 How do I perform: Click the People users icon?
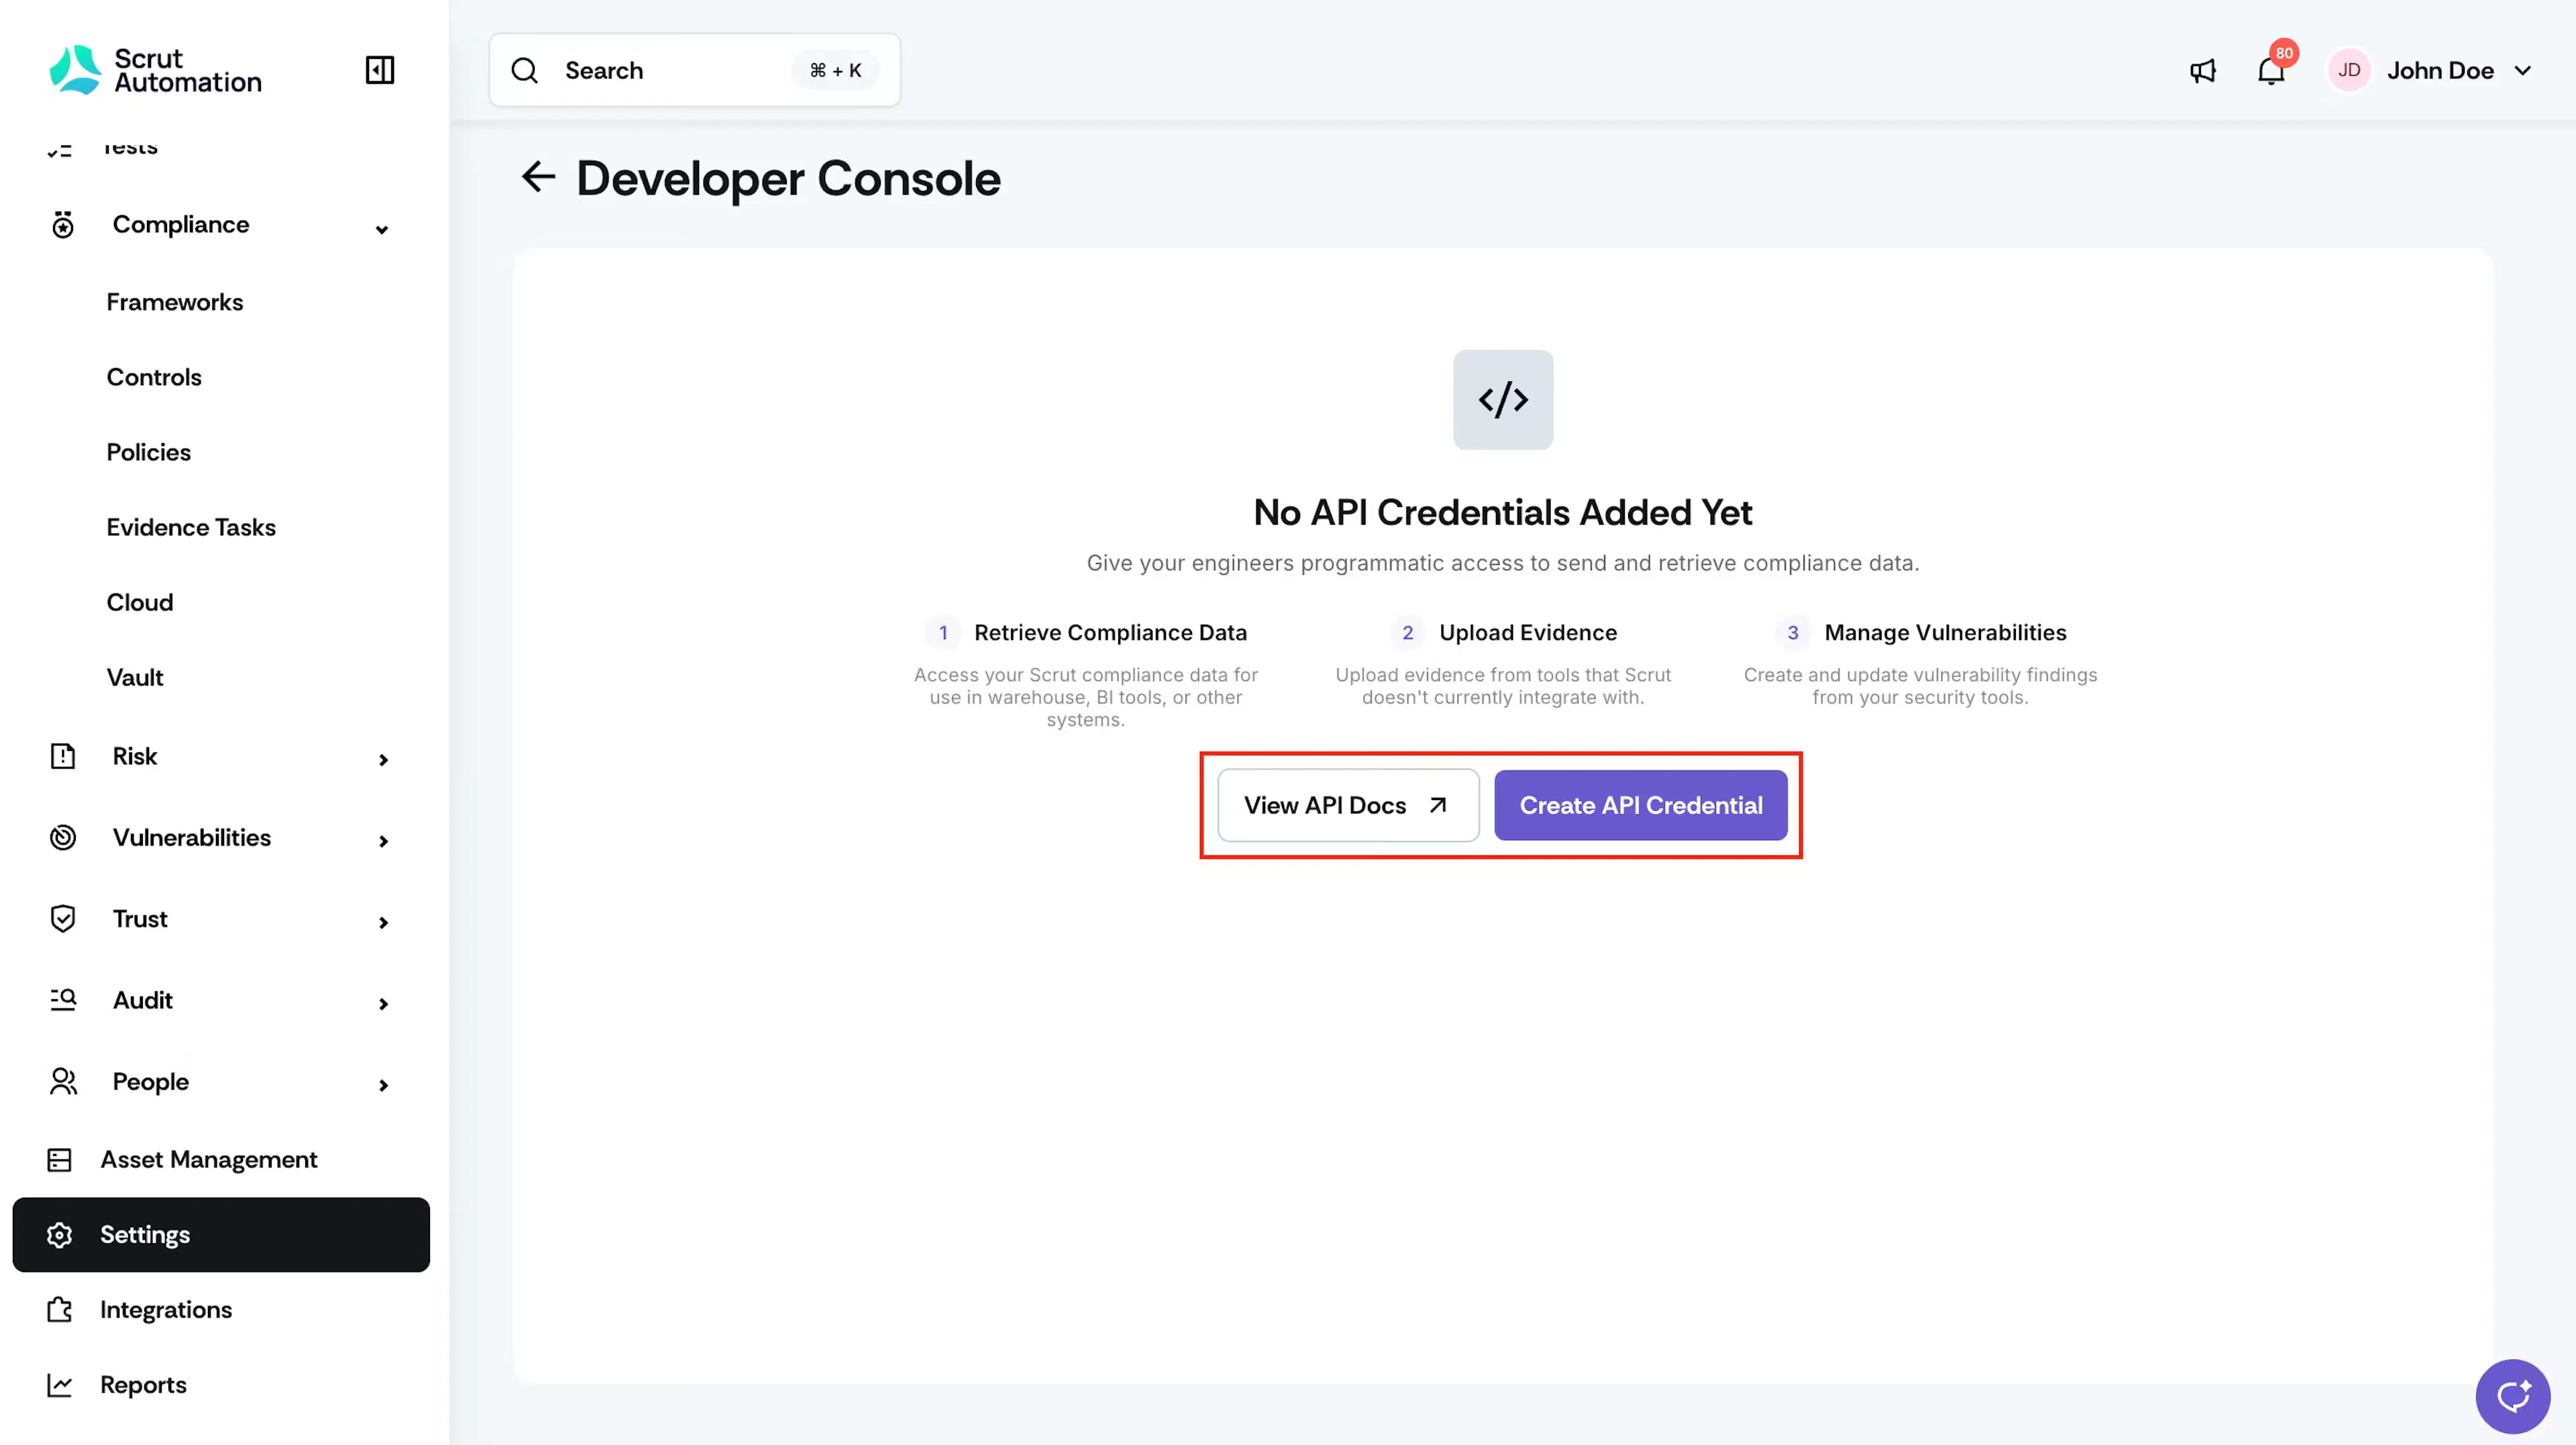63,1082
